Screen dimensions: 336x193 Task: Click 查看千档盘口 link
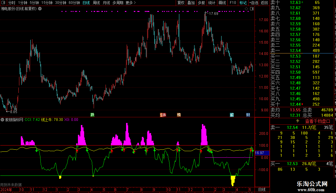(x=318, y=121)
